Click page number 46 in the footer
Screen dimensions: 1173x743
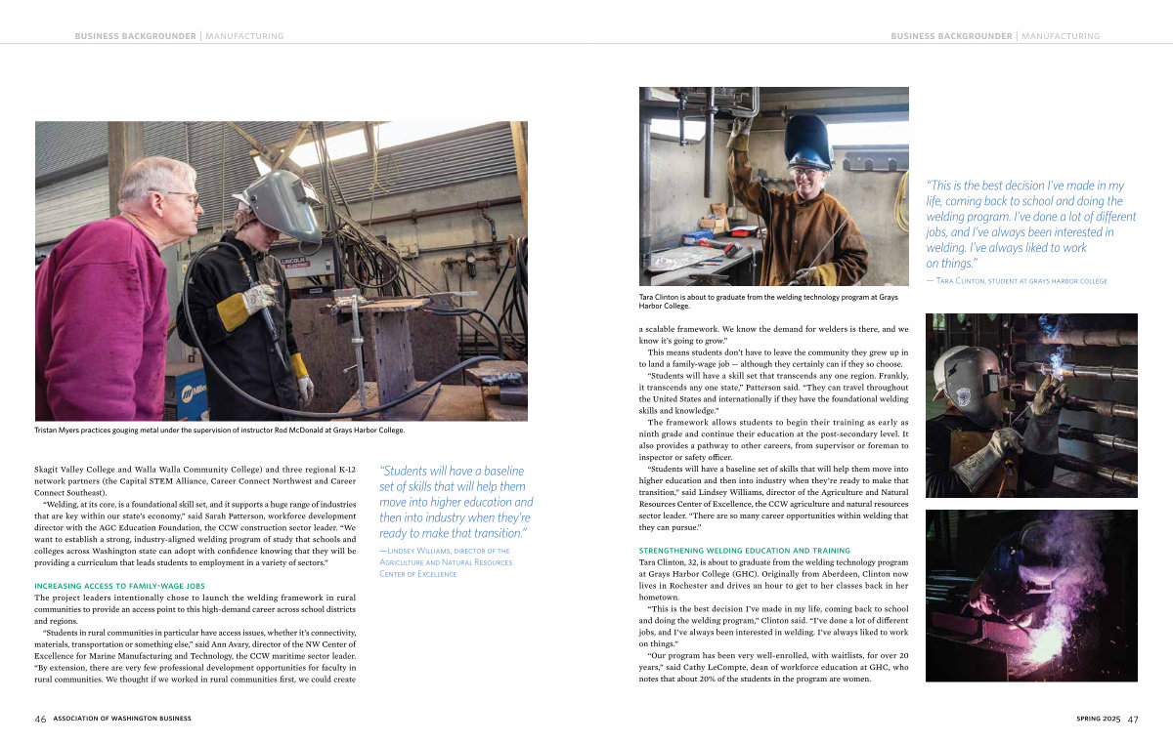coord(40,719)
